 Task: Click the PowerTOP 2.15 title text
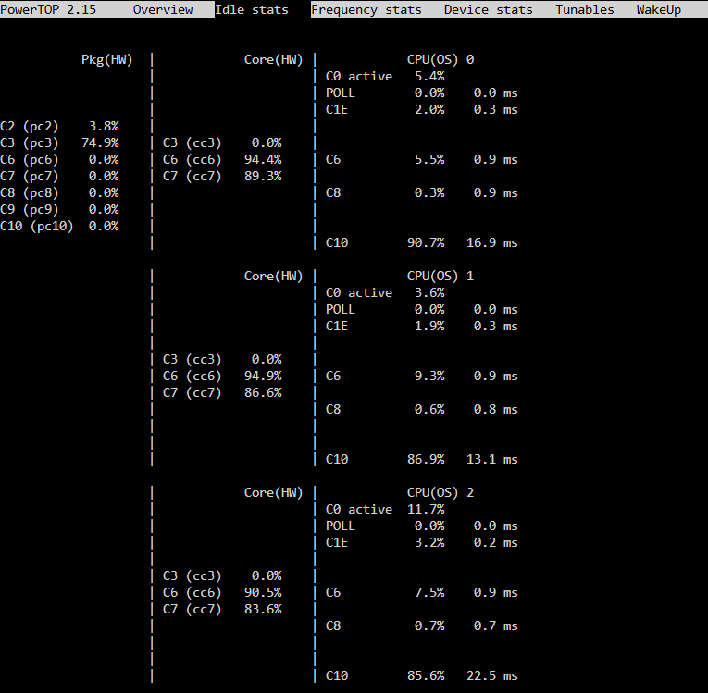pos(48,9)
